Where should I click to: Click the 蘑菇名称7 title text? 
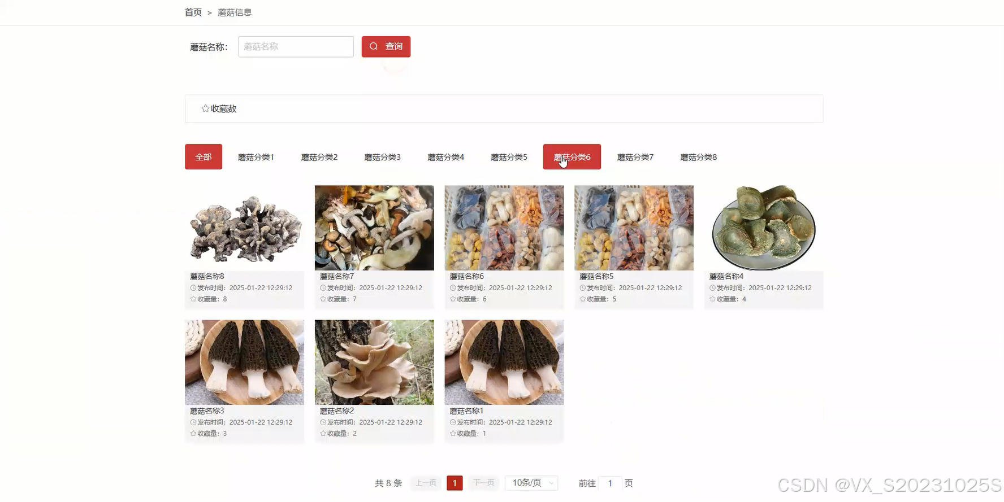point(337,277)
